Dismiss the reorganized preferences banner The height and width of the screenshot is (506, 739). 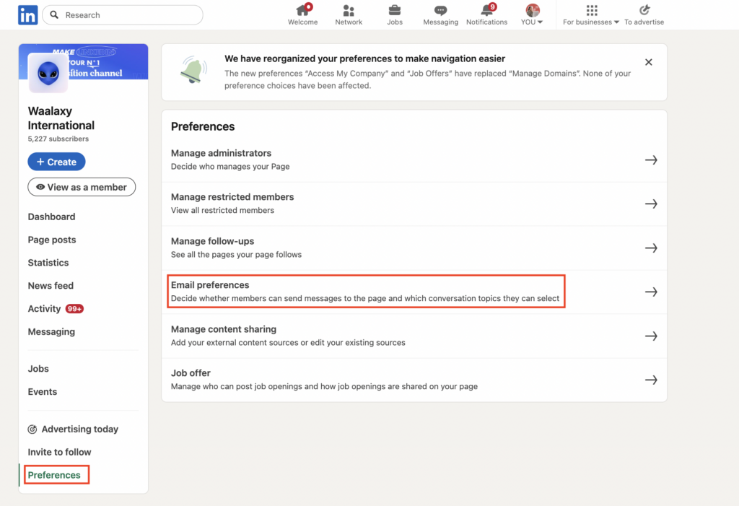pyautogui.click(x=648, y=63)
